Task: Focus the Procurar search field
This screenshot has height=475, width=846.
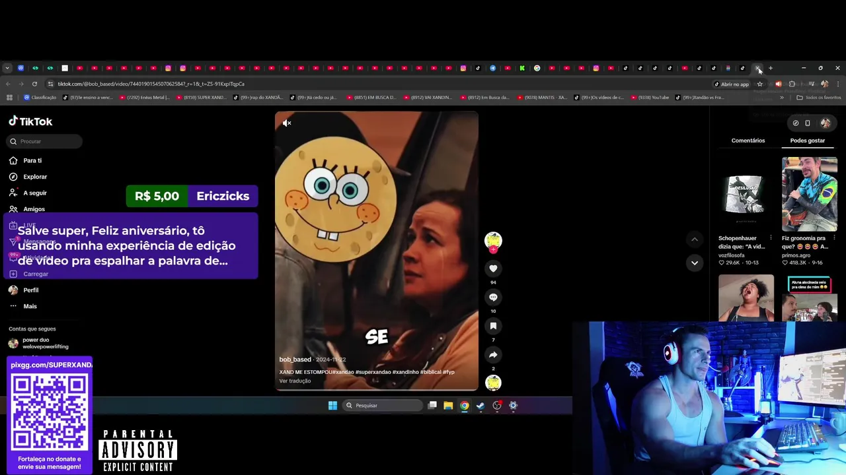Action: point(45,141)
